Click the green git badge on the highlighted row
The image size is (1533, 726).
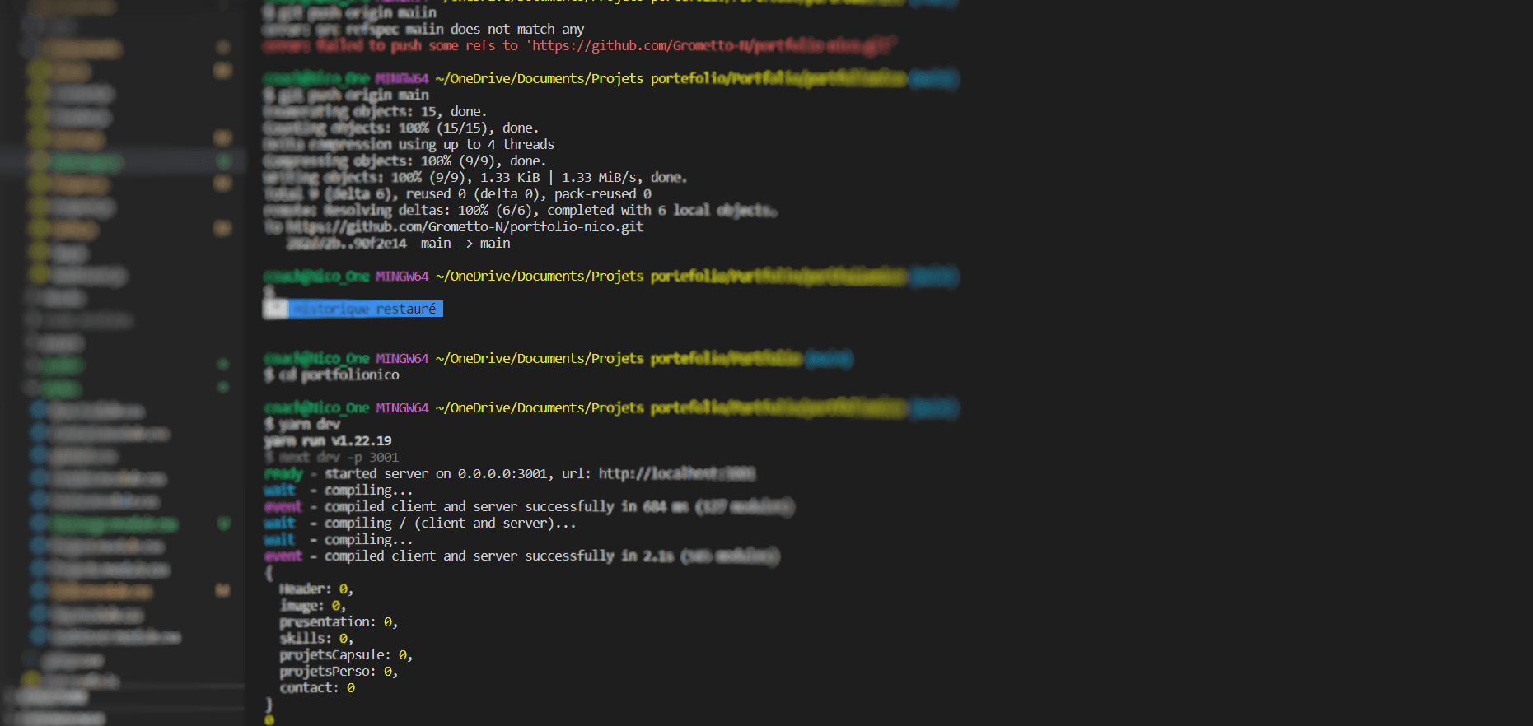(x=222, y=161)
